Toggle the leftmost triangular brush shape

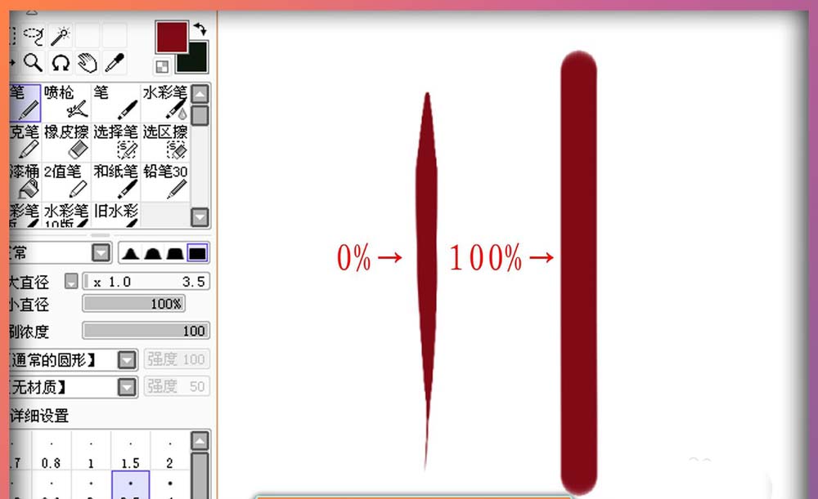(131, 253)
